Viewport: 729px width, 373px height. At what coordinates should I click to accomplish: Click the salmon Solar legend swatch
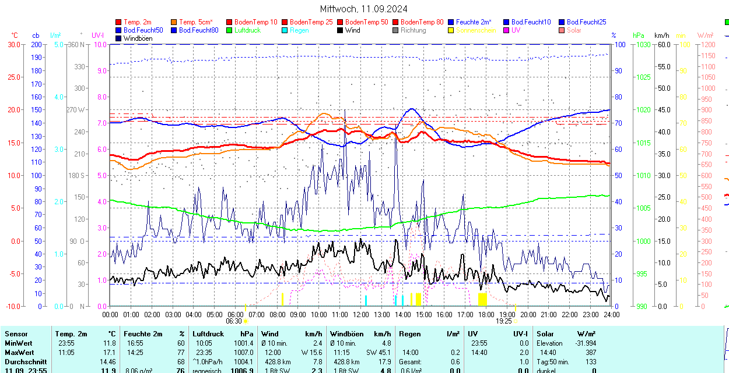[562, 30]
